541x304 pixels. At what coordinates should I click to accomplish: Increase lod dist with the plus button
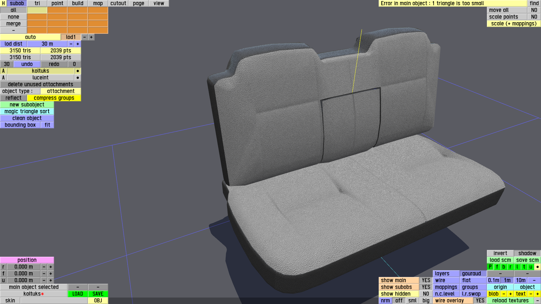(78, 44)
